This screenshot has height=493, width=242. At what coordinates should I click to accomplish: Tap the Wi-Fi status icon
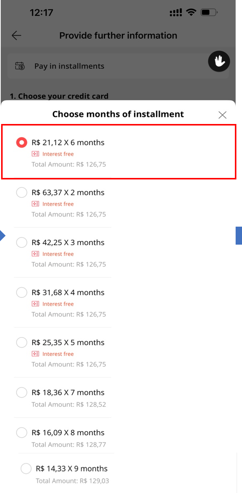[x=191, y=12]
